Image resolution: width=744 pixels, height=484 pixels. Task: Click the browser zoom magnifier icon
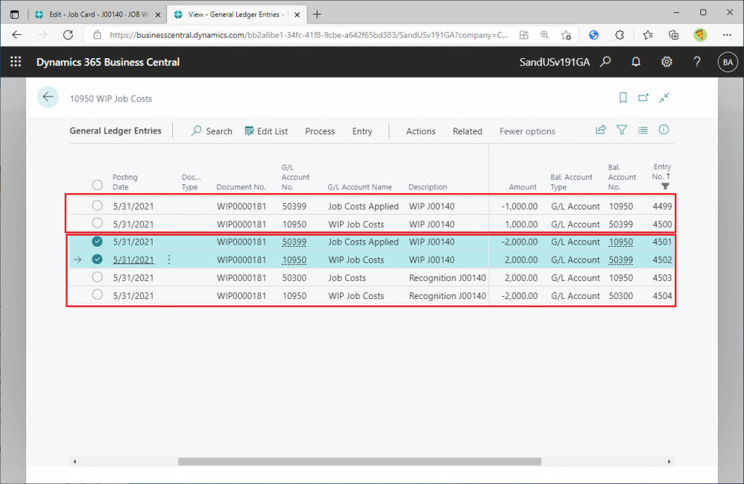pyautogui.click(x=545, y=35)
